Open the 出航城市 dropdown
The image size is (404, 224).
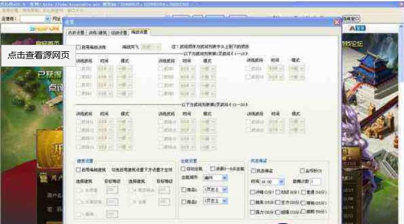(x=215, y=177)
